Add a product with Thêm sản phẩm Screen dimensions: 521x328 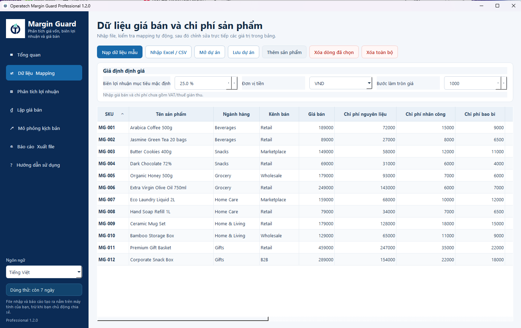(284, 52)
